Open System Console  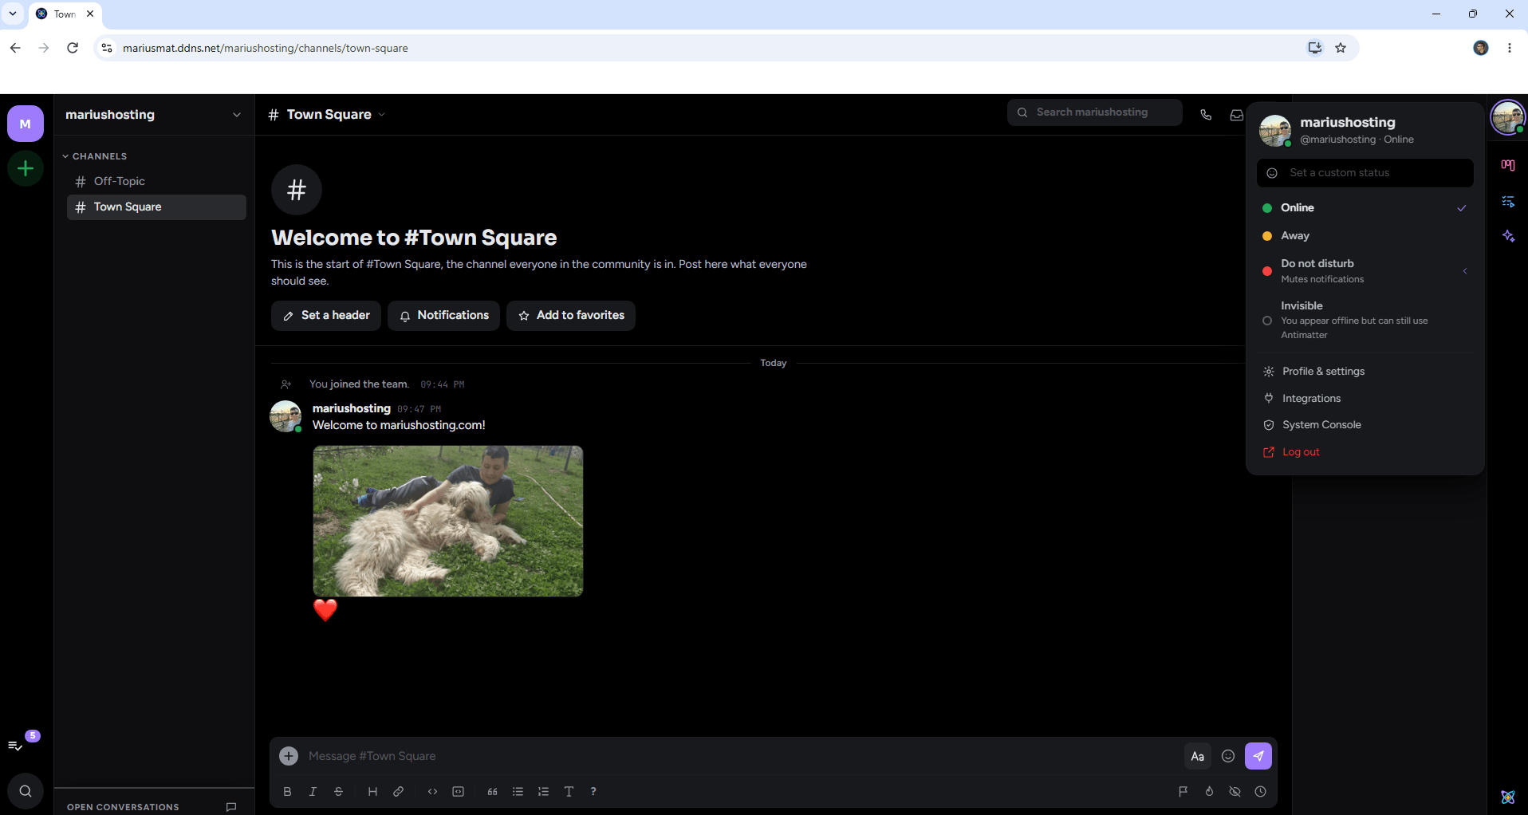pos(1365,425)
